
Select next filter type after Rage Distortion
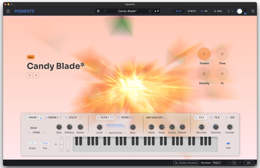tap(125, 133)
